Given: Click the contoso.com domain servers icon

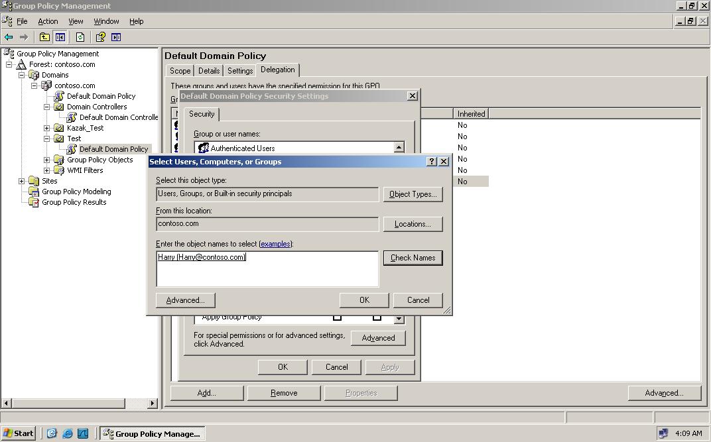Looking at the screenshot, I should 46,85.
